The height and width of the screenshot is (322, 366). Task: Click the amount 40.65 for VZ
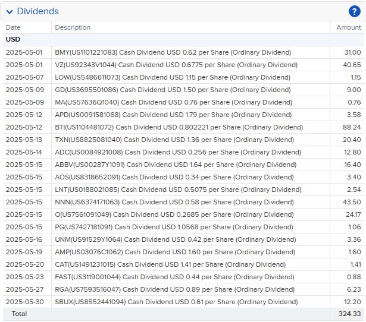pos(352,65)
